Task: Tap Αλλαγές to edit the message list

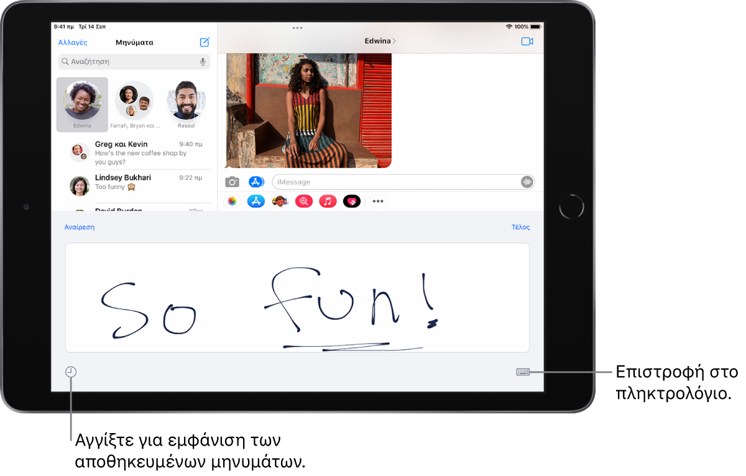Action: point(73,43)
